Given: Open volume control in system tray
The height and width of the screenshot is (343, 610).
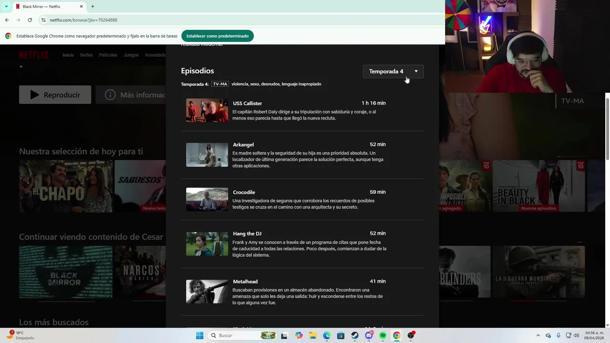Looking at the screenshot, I should click(x=577, y=335).
